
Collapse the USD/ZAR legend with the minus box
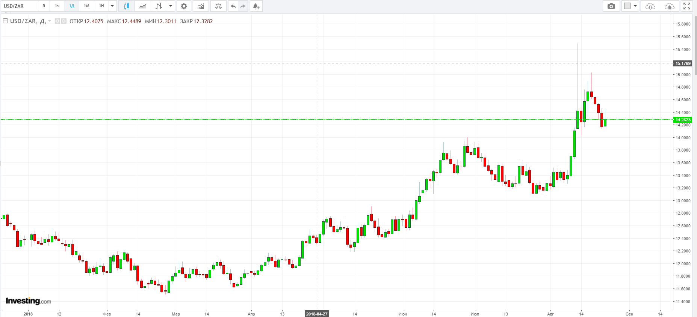(x=5, y=21)
